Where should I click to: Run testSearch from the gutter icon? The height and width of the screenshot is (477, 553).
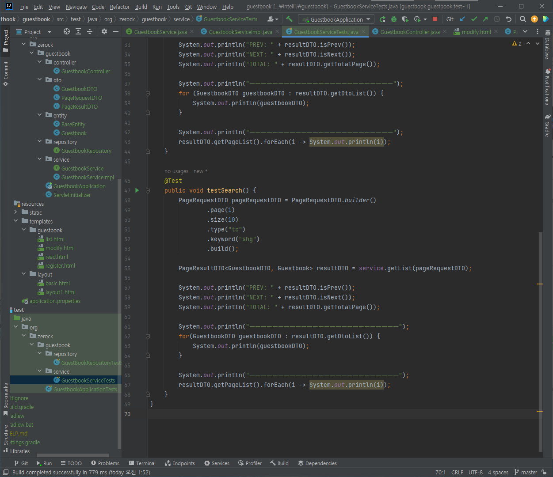(137, 190)
